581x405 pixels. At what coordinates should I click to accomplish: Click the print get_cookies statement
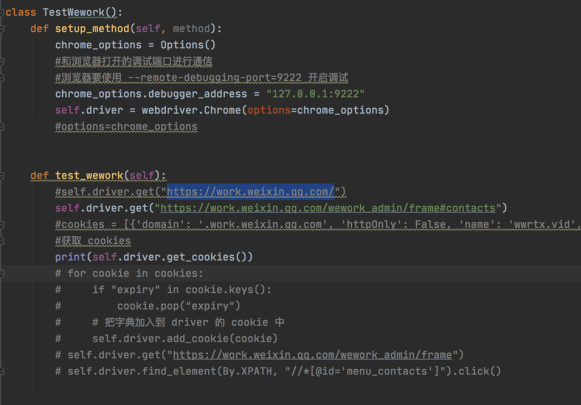tap(153, 257)
